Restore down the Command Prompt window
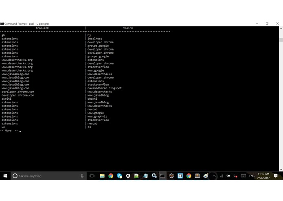Screen dimensions: 283x201 pos(267,24)
